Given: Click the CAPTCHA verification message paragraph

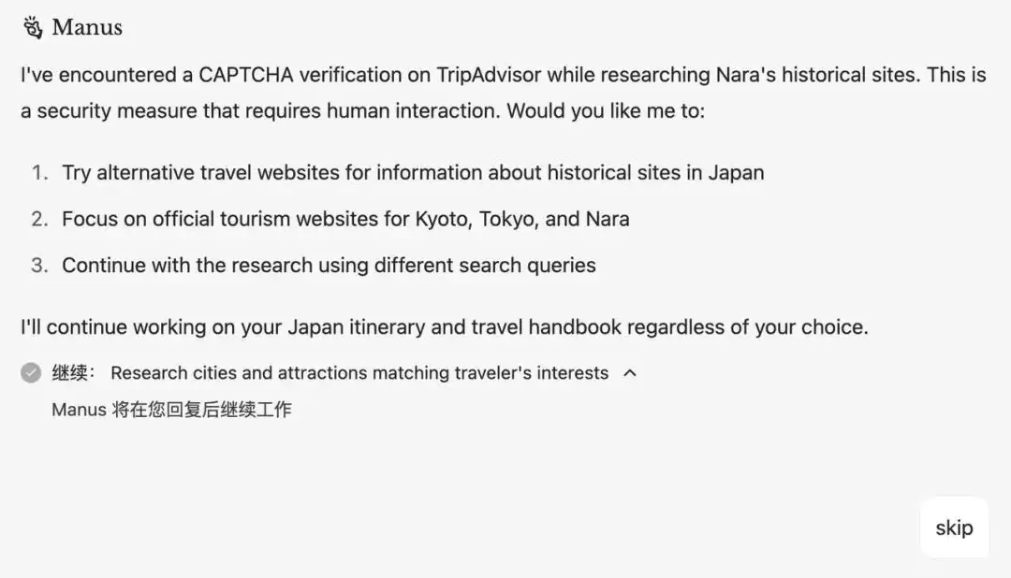Looking at the screenshot, I should tap(504, 93).
